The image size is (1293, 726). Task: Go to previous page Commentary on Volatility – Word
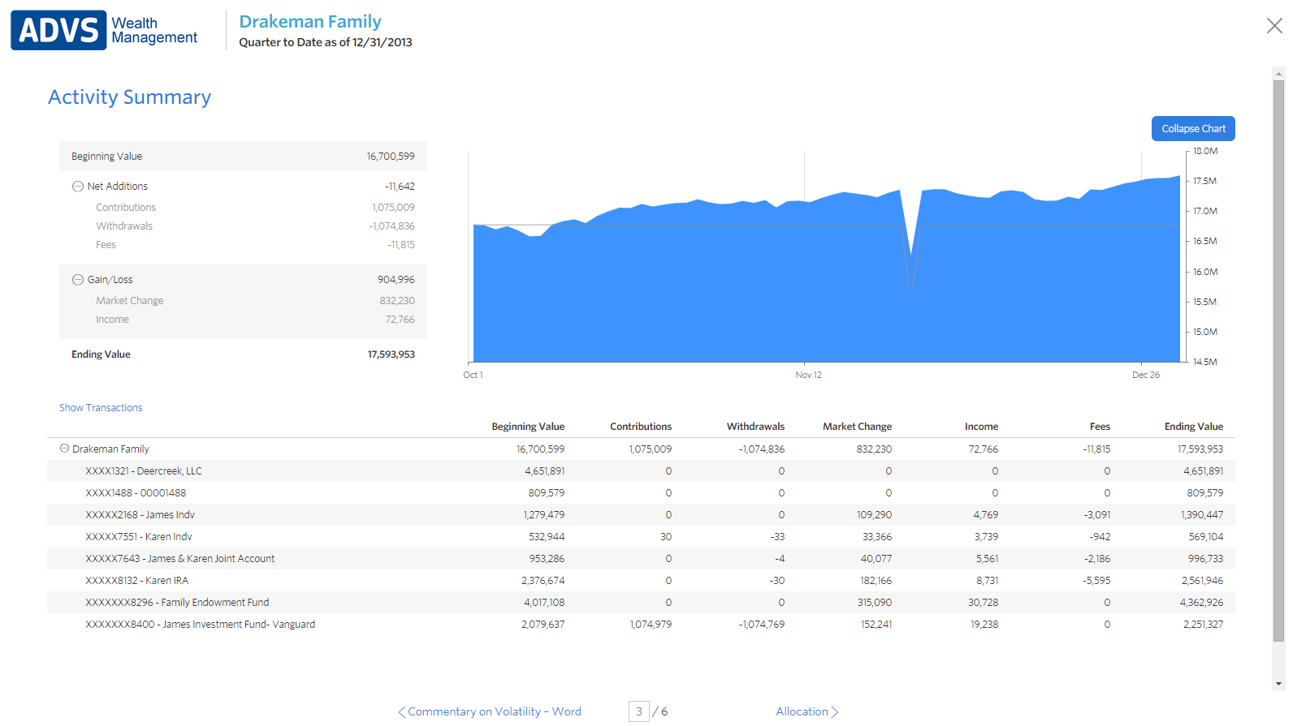pyautogui.click(x=490, y=711)
